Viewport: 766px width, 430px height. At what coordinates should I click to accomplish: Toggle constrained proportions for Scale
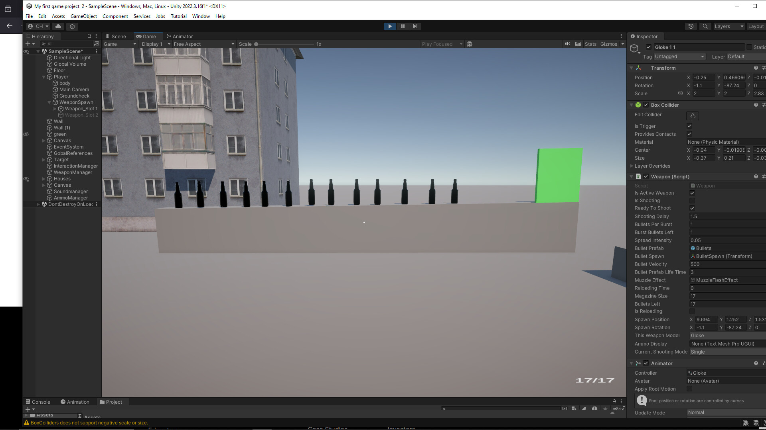681,93
